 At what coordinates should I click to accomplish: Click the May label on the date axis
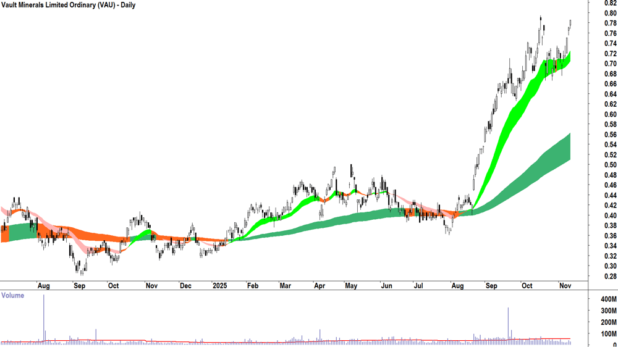(351, 285)
